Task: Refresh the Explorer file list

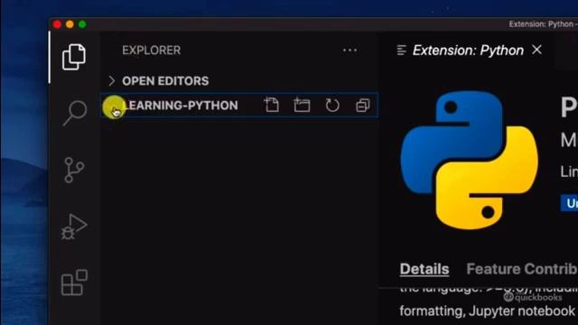Action: 332,106
